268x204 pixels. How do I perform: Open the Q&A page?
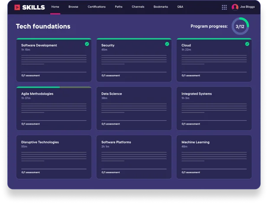(180, 7)
